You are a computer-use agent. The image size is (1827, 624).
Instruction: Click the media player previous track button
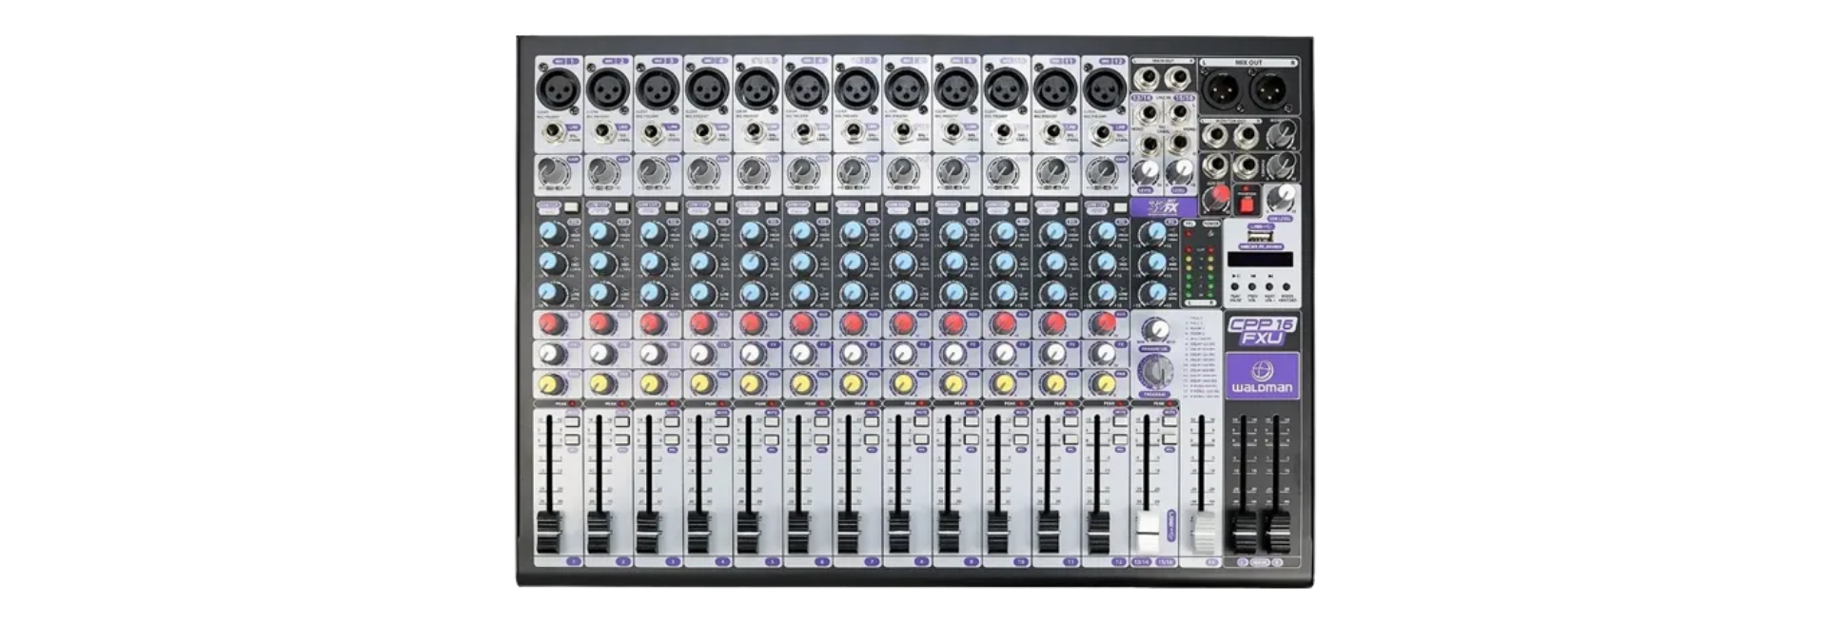(x=1252, y=286)
